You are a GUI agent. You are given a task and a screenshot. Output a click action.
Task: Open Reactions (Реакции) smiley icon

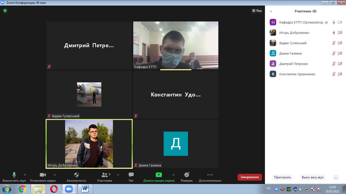click(187, 175)
